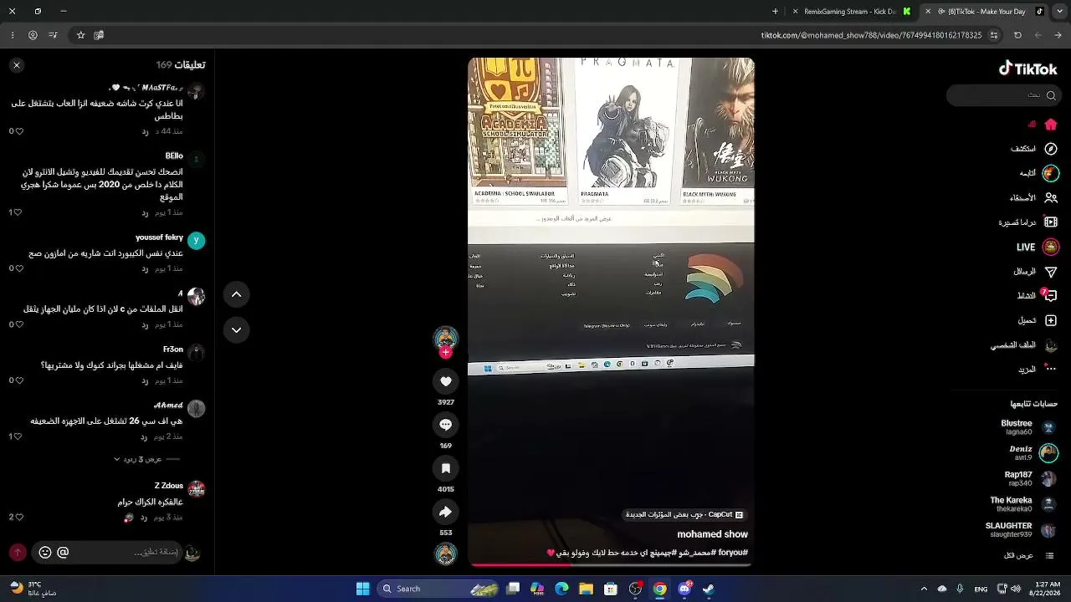
Task: Open Chrome media controls icon
Action: (x=53, y=35)
